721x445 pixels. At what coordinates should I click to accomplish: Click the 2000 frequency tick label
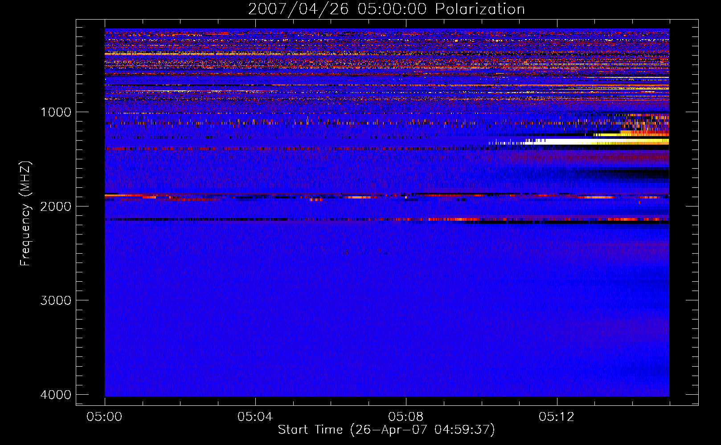pos(56,206)
